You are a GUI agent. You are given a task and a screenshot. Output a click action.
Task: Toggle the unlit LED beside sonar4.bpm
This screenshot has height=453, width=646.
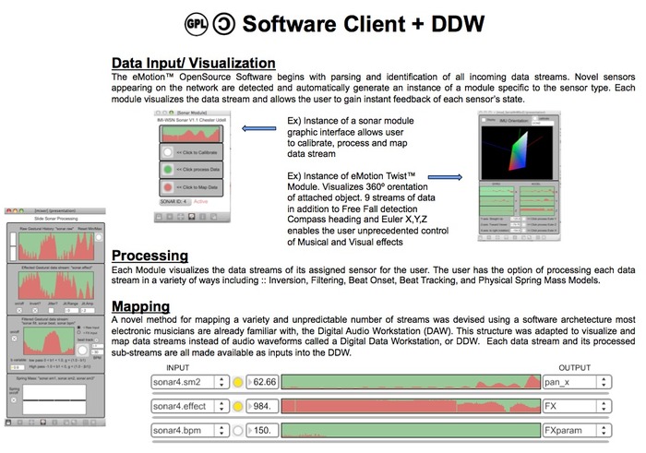click(238, 431)
